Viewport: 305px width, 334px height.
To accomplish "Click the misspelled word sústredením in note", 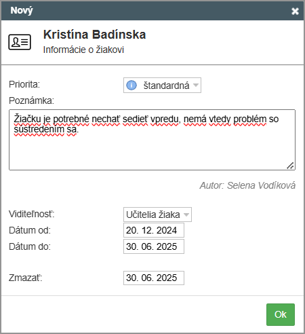I will click(39, 130).
